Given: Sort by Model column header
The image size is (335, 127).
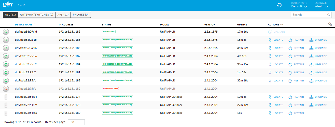Looking at the screenshot, I should pyautogui.click(x=164, y=25).
